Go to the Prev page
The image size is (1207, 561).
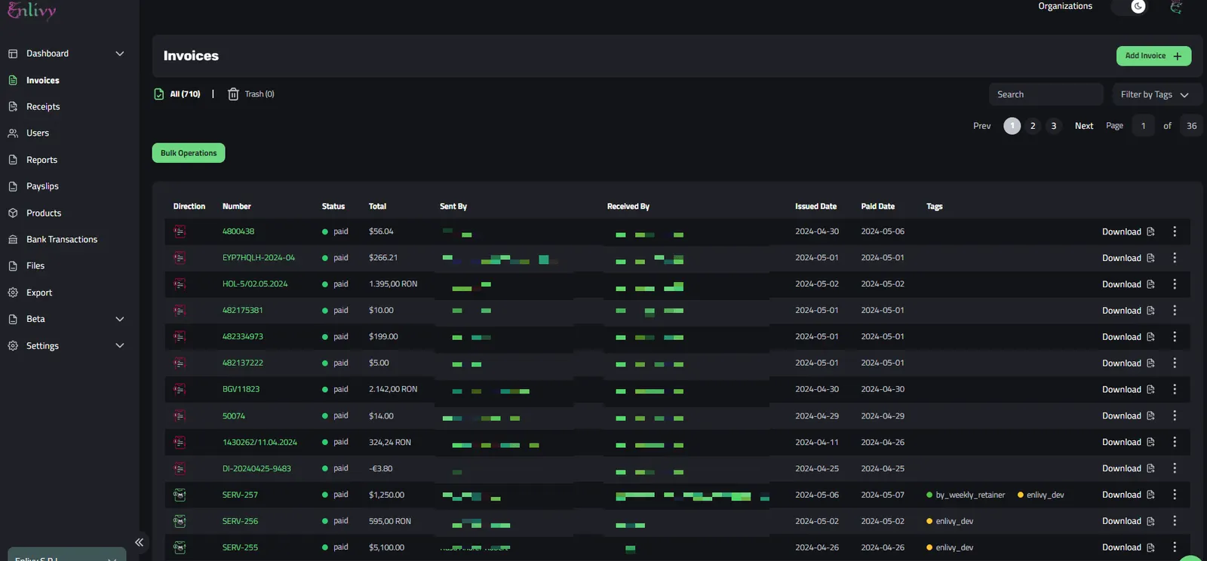(981, 126)
